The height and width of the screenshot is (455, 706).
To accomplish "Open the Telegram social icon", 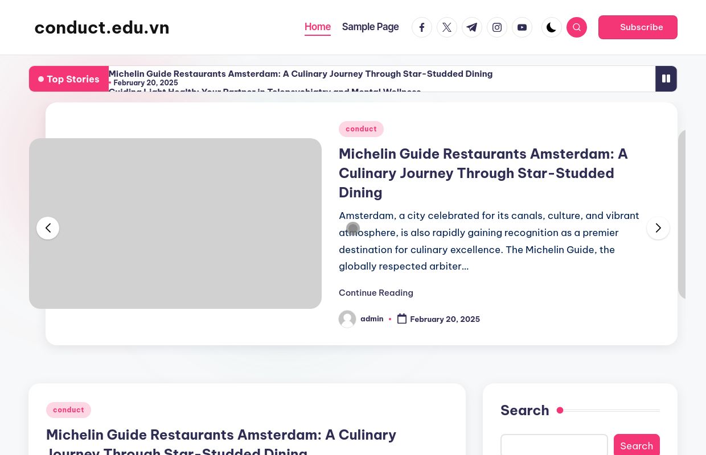I will 472,27.
